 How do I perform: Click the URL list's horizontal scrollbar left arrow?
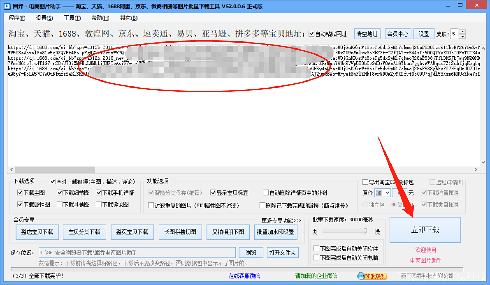[11, 169]
